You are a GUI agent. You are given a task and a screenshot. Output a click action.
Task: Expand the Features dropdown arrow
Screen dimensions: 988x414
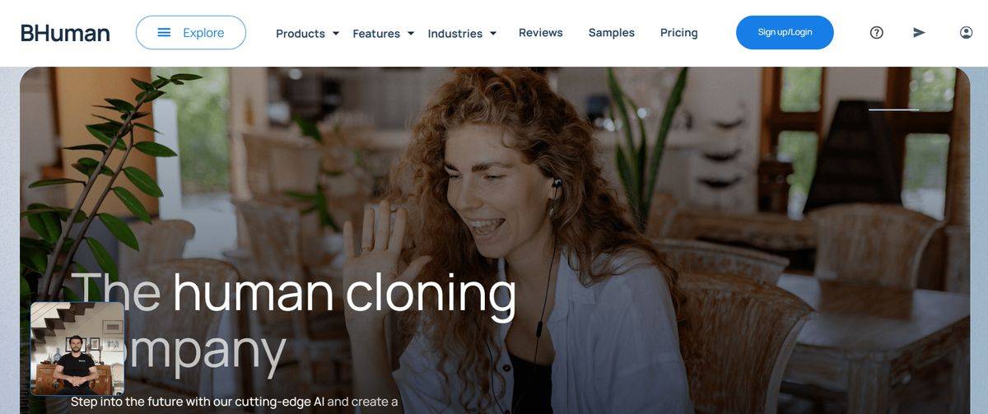[x=410, y=34]
